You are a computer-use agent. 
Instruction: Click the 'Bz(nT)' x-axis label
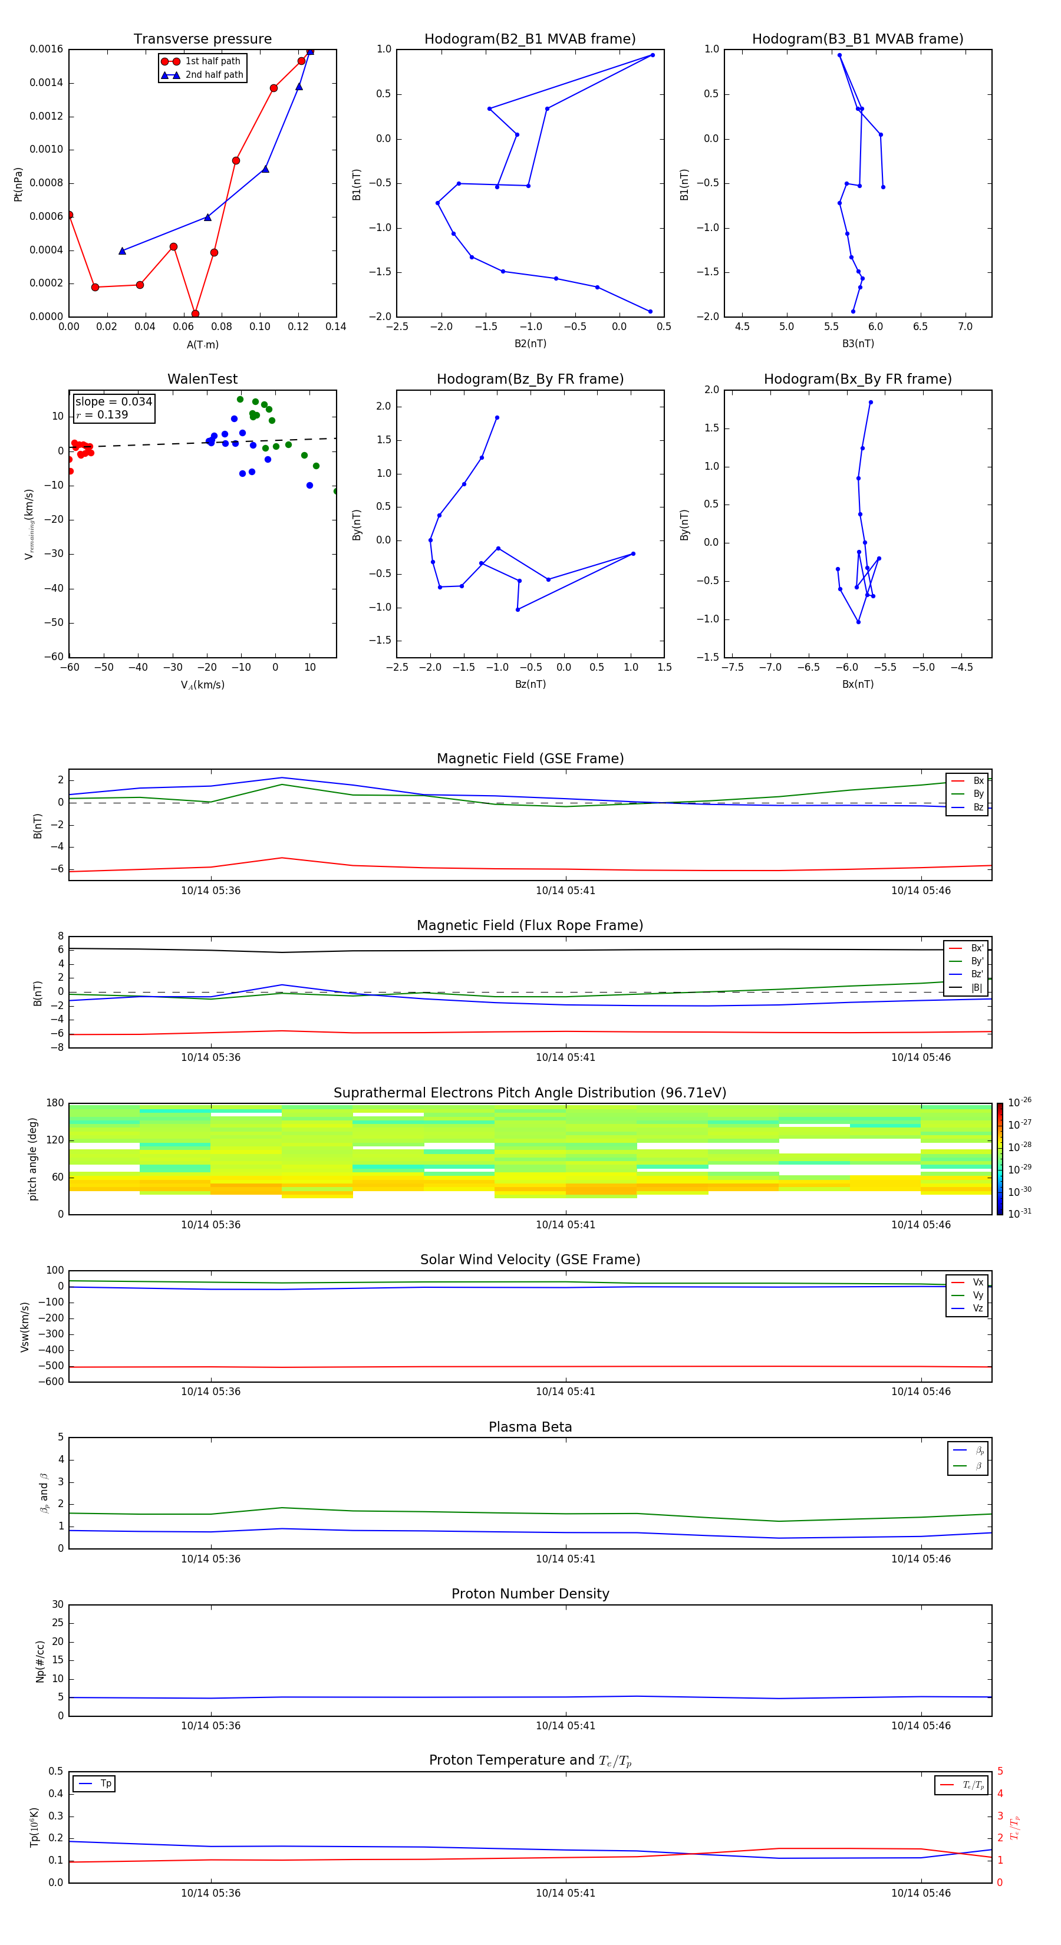(530, 684)
